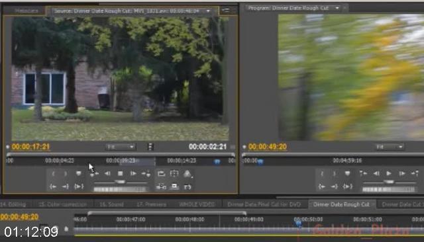Click the blue Source monitor playhead
Image resolution: width=424 pixels, height=242 pixels.
[217, 161]
